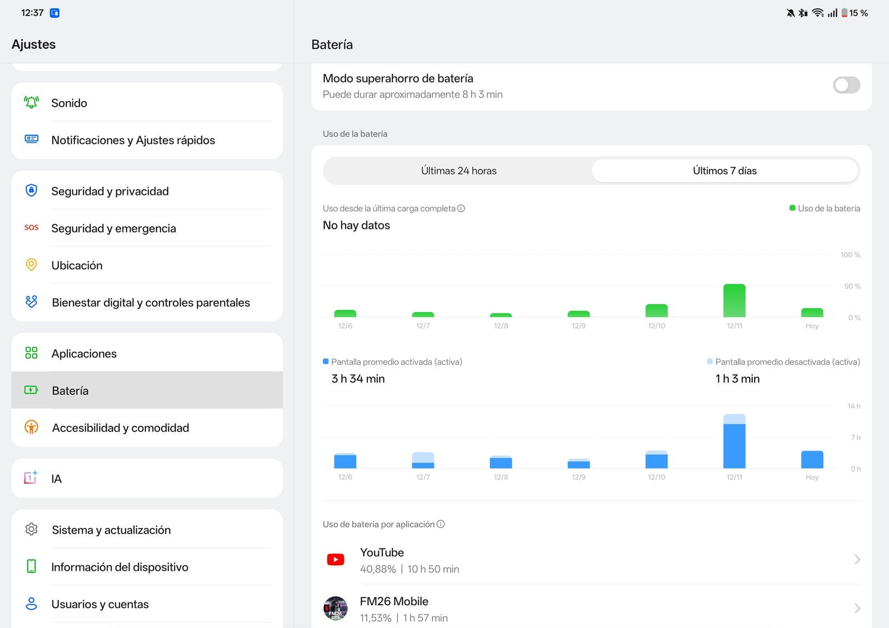889x628 pixels.
Task: Open Bienestar digital y controles parentales
Action: tap(151, 303)
